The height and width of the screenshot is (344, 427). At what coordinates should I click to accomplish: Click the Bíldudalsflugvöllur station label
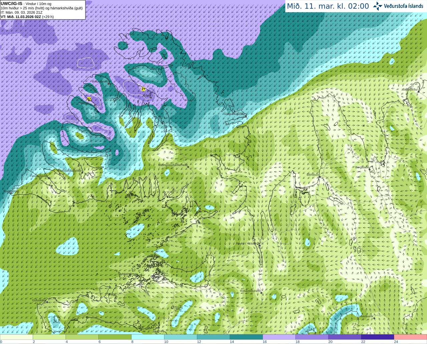(x=70, y=170)
